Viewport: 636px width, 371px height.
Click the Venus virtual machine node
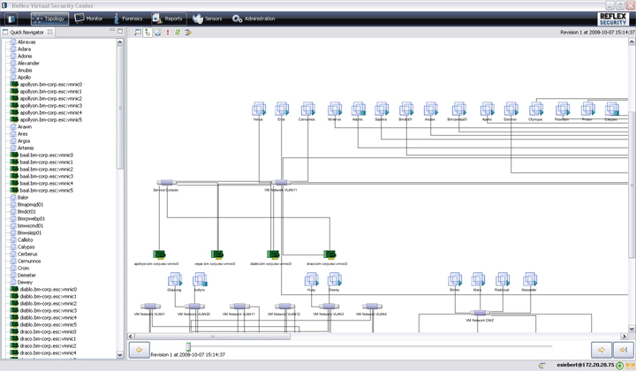(258, 110)
